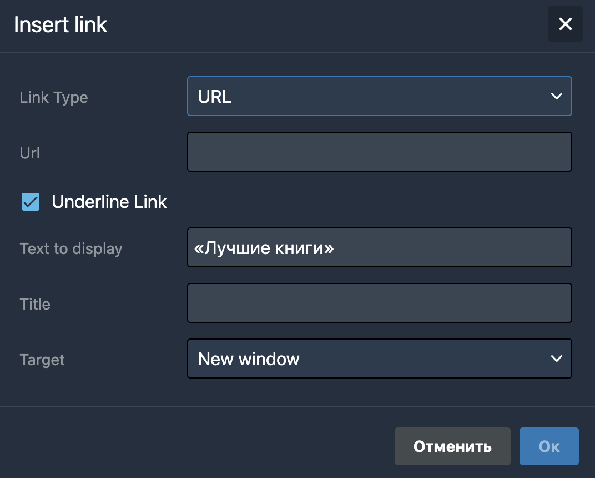Click the Title label text
The height and width of the screenshot is (478, 595).
click(x=35, y=304)
